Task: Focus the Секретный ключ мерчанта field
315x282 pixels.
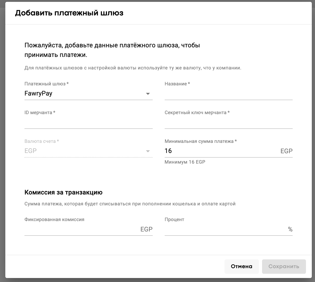Action: [x=228, y=123]
